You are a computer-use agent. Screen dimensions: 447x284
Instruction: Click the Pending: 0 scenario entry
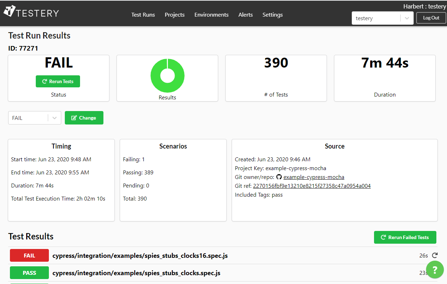coord(136,186)
